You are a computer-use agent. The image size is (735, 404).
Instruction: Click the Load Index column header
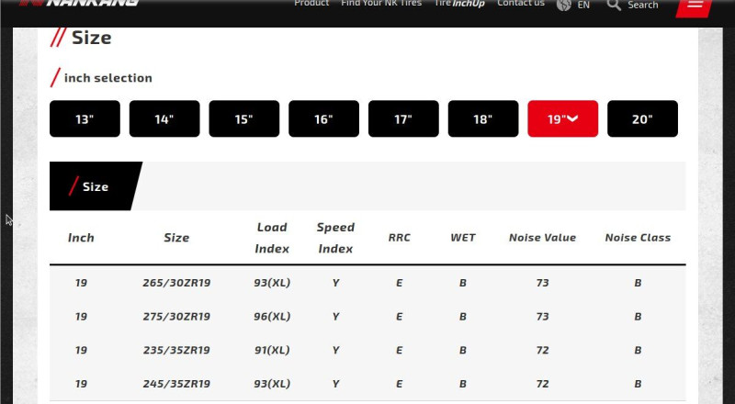(x=272, y=238)
